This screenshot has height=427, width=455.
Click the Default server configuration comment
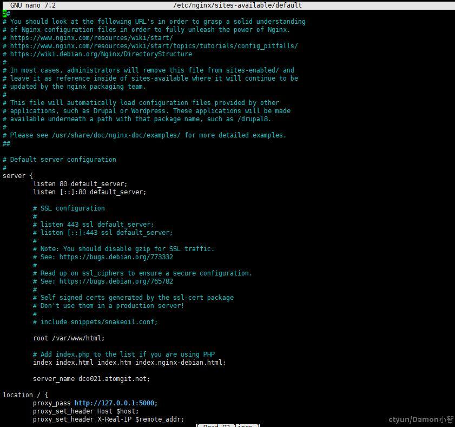click(60, 159)
